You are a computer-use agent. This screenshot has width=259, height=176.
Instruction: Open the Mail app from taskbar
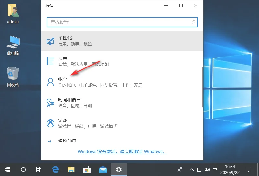[x=103, y=170]
